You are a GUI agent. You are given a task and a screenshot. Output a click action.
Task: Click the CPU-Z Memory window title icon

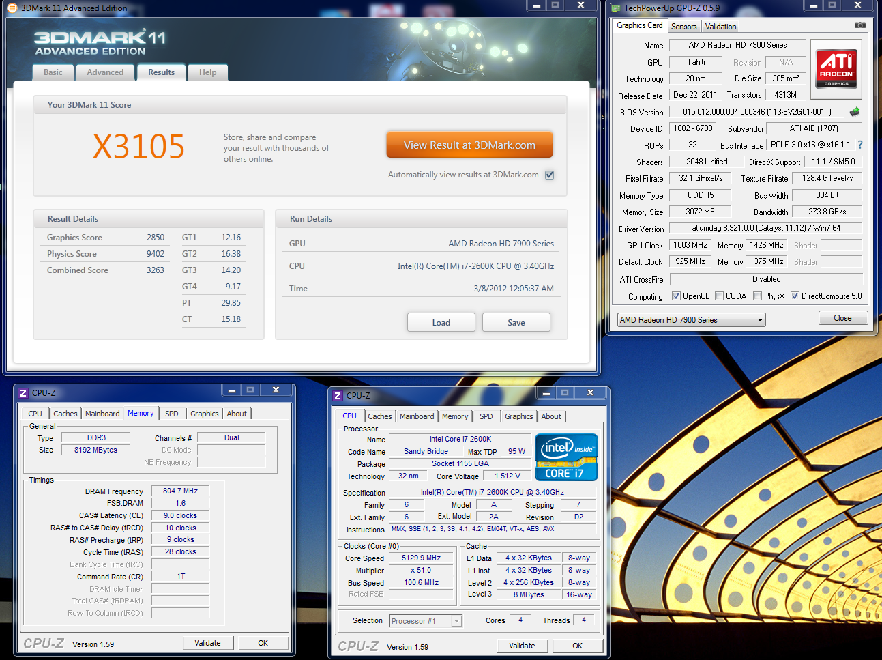tap(23, 392)
